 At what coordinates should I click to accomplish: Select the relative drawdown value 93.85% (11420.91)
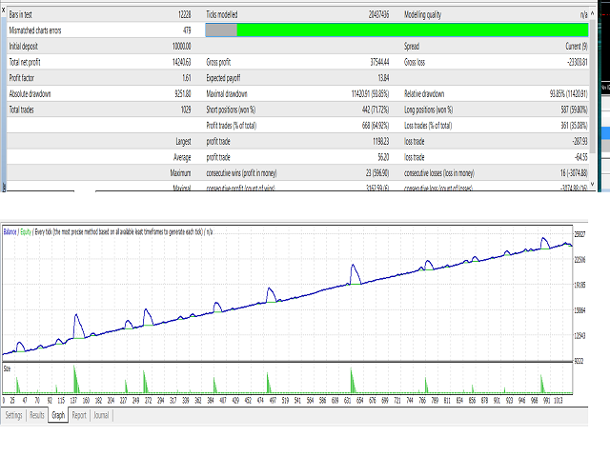(568, 94)
